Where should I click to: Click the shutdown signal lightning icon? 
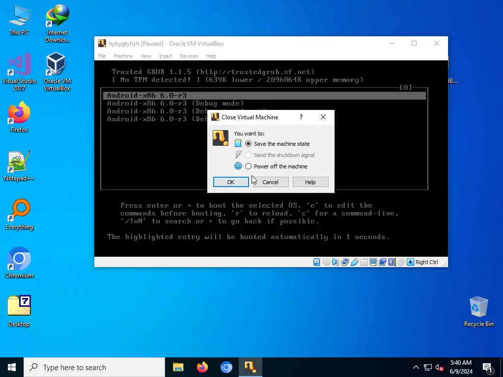[238, 155]
